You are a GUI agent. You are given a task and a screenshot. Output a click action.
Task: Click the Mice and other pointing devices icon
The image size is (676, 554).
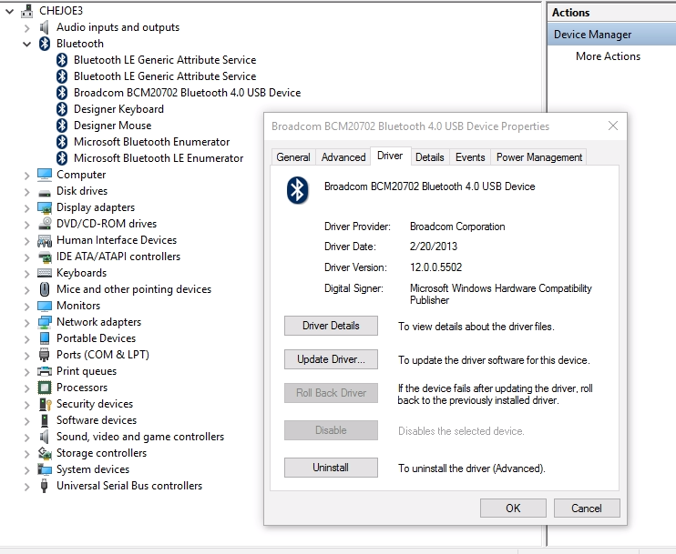click(x=45, y=289)
